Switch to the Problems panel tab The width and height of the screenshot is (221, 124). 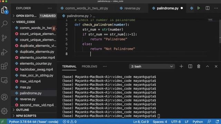click(x=89, y=66)
